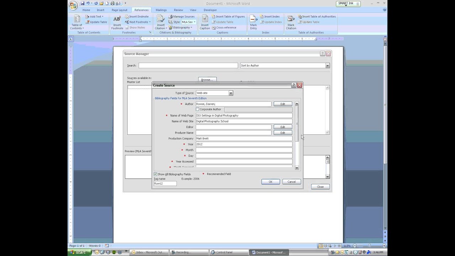Screen dimensions: 455x256
Task: Quick Print from Quick Access toolbar
Action: [x=112, y=3]
